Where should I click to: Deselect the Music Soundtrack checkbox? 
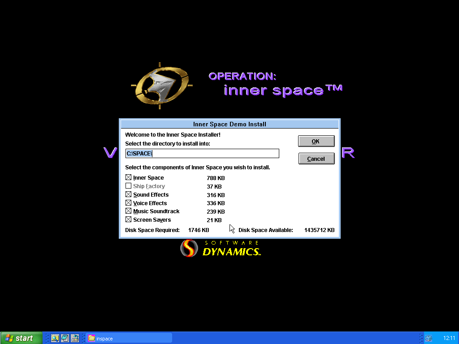pyautogui.click(x=129, y=211)
